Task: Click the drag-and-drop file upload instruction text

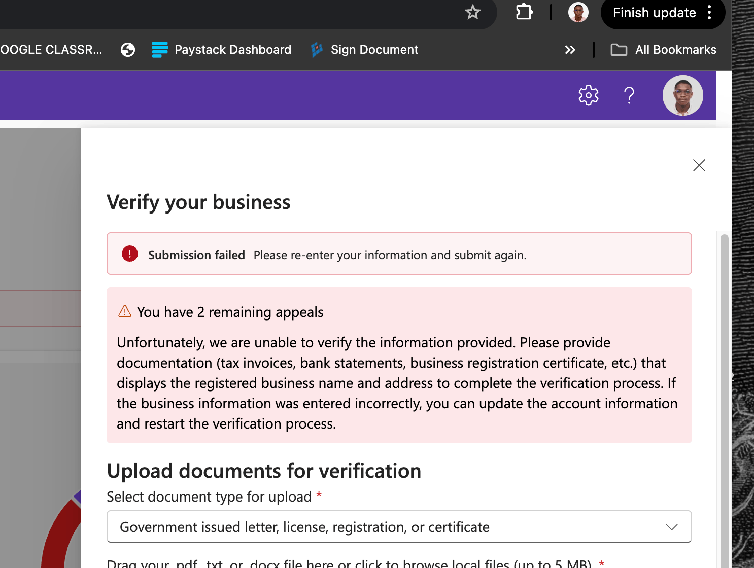Action: click(349, 563)
